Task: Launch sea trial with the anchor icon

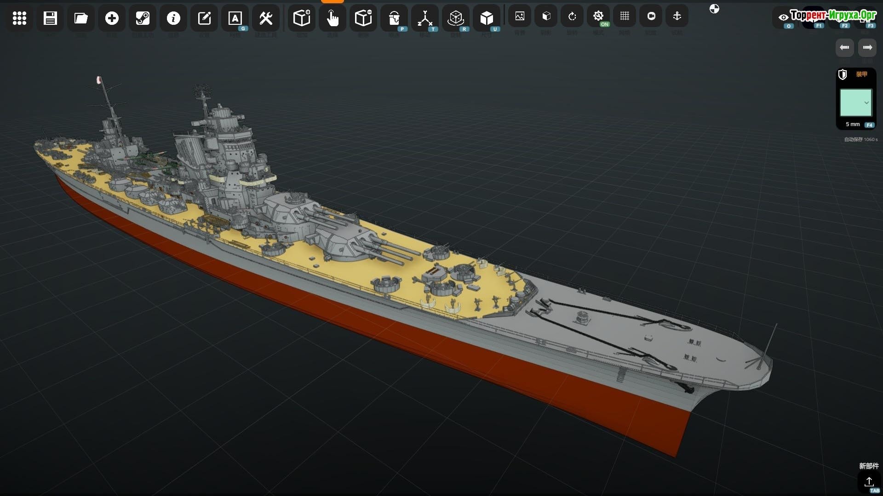Action: [677, 16]
